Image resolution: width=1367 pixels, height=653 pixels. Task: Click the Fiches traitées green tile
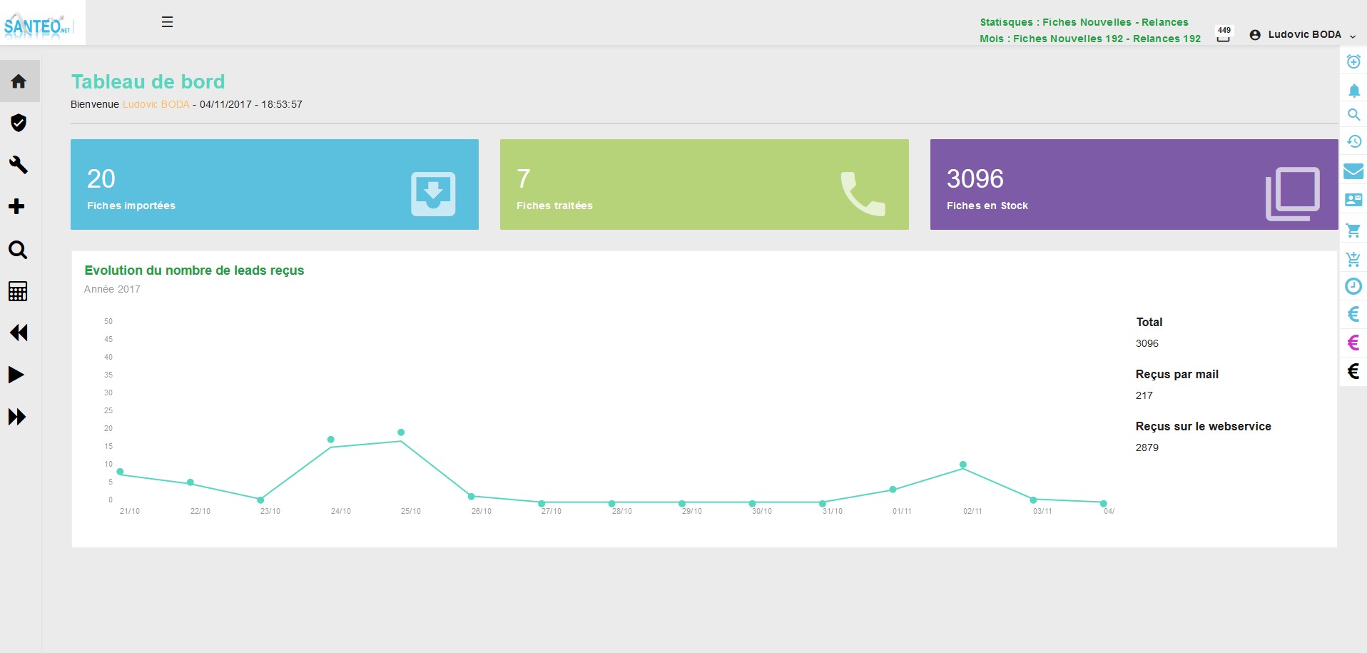pos(704,184)
